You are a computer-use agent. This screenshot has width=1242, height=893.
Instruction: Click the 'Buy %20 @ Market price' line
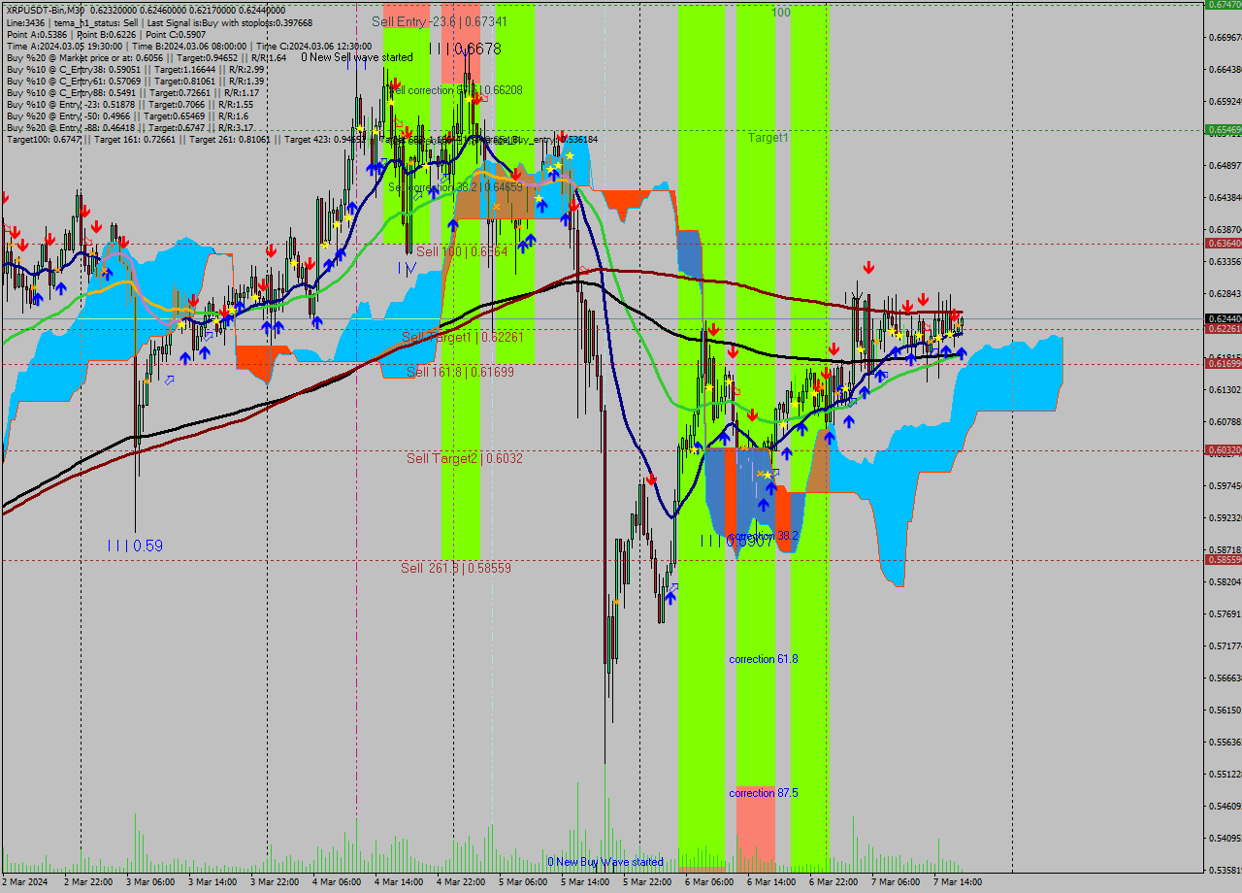click(x=146, y=57)
